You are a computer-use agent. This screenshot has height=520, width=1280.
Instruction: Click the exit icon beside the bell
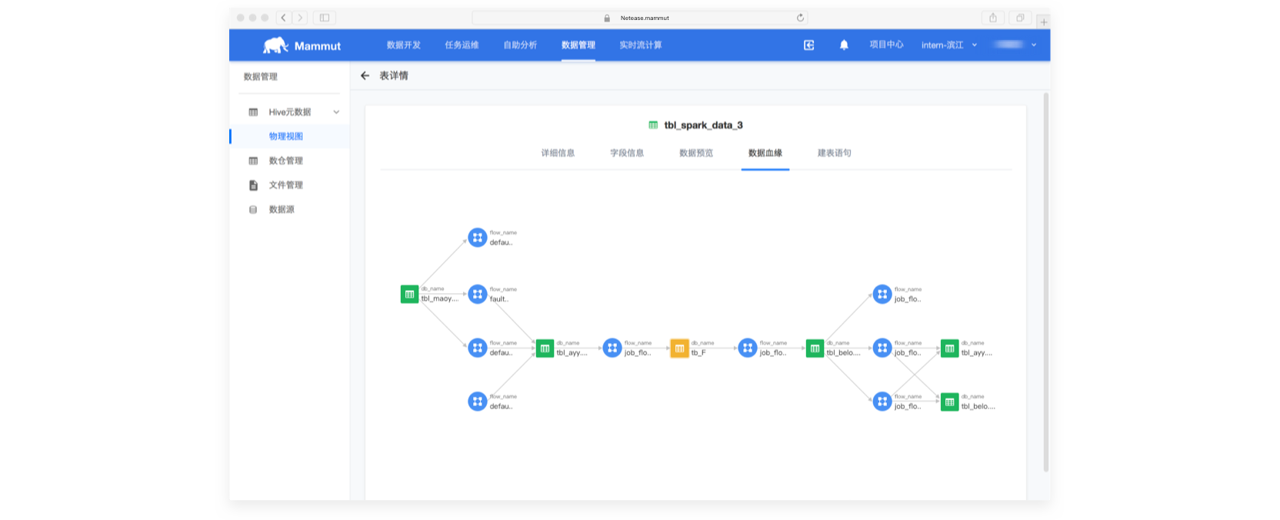[809, 45]
